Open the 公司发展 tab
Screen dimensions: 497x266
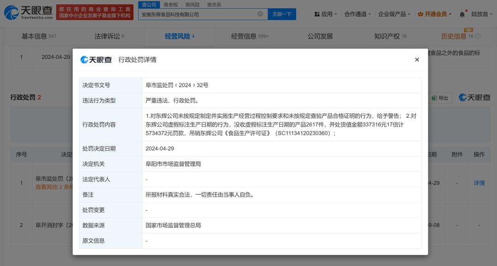pos(320,36)
